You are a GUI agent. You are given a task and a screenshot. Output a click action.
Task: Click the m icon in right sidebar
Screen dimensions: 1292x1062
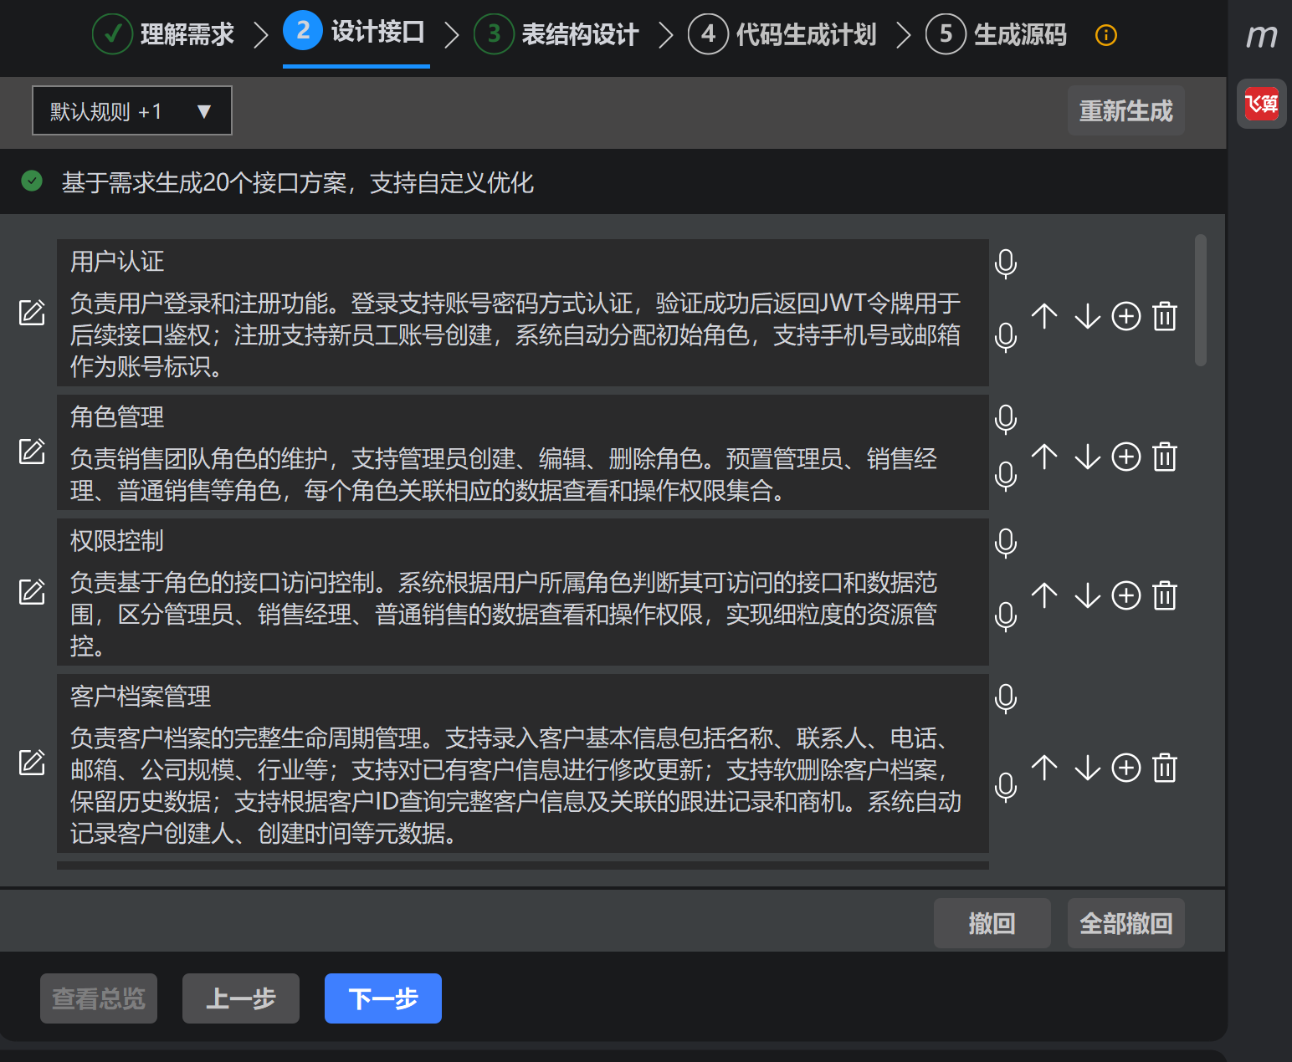(x=1262, y=35)
